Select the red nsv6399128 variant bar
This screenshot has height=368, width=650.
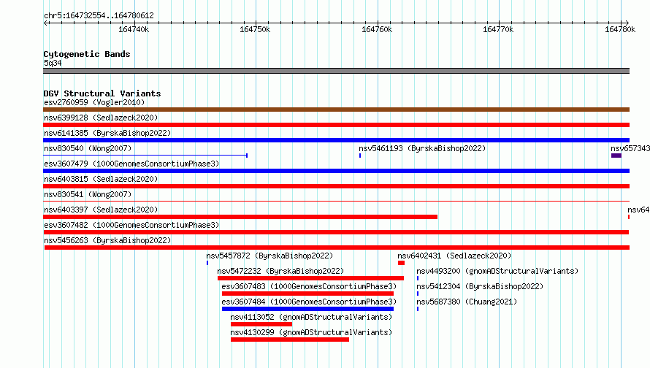pos(336,125)
